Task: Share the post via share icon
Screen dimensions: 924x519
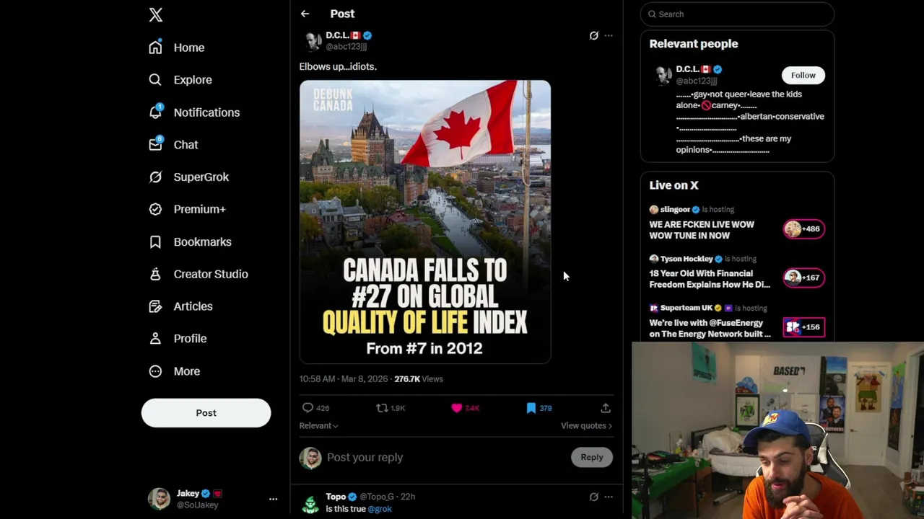Action: (606, 408)
